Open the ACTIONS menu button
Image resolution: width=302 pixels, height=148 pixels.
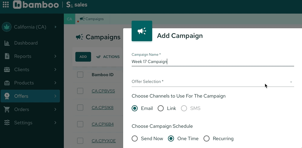pos(108,57)
